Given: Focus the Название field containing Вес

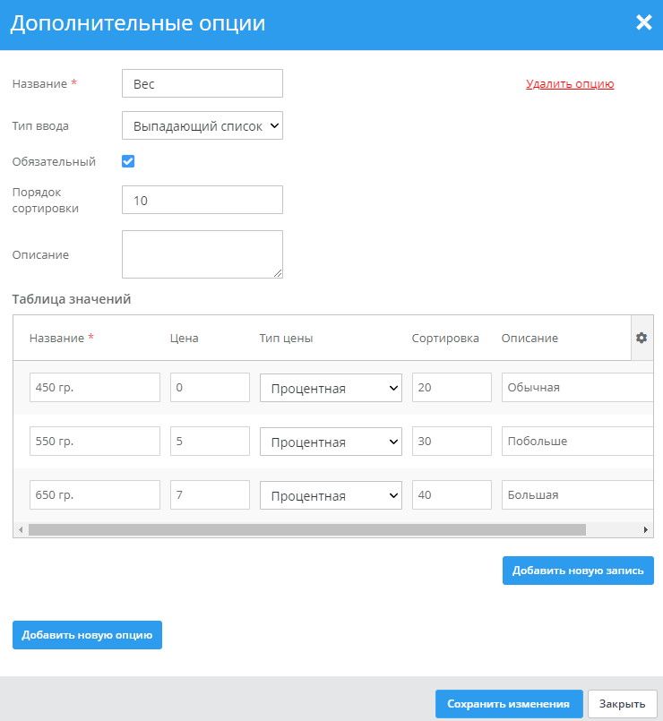Looking at the screenshot, I should click(202, 83).
